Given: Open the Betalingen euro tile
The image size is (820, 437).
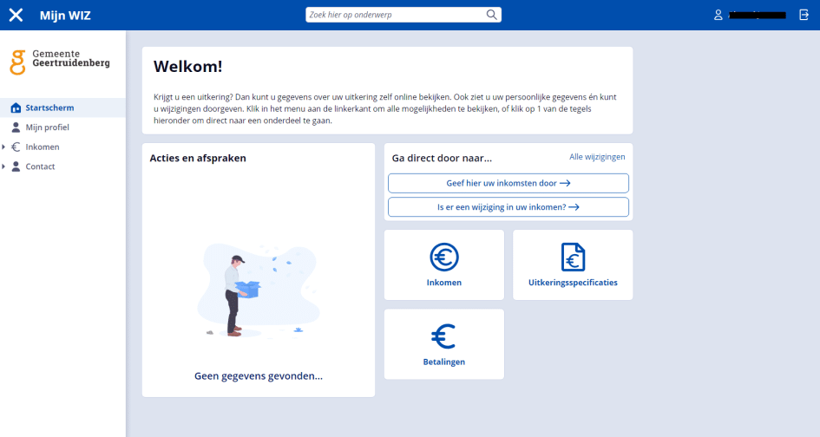Looking at the screenshot, I should [444, 344].
